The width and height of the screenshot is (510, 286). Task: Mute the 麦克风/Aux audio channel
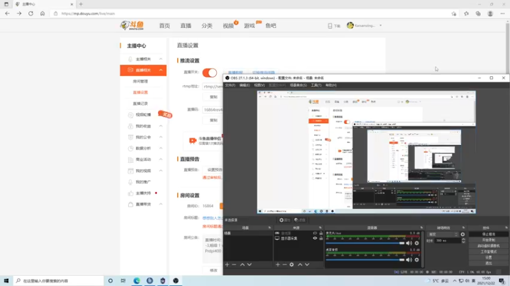[x=409, y=243]
